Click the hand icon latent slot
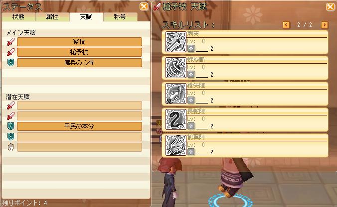Viewport: 337px width, 207px height. (x=79, y=147)
